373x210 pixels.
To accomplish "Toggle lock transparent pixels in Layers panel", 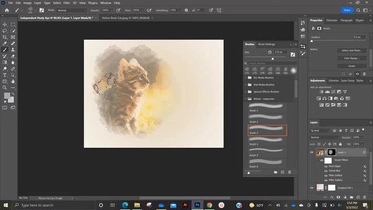I will (319, 144).
